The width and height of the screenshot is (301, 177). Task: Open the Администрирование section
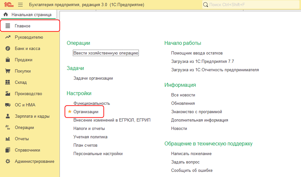[30, 161]
